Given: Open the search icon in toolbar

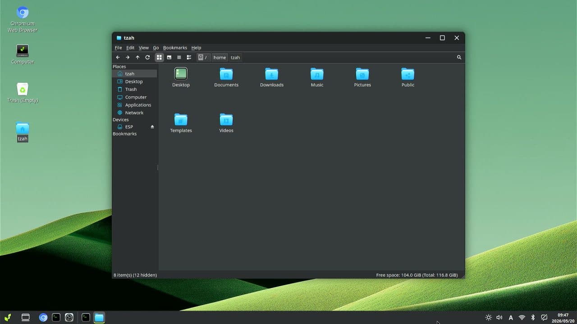Looking at the screenshot, I should point(459,58).
